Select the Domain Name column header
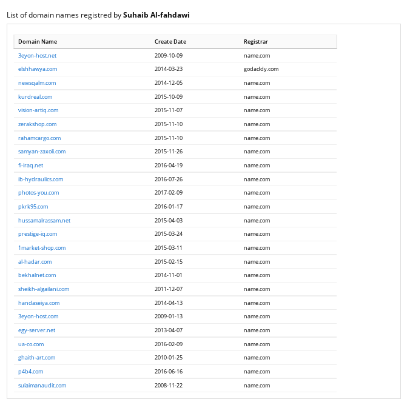 tap(38, 42)
